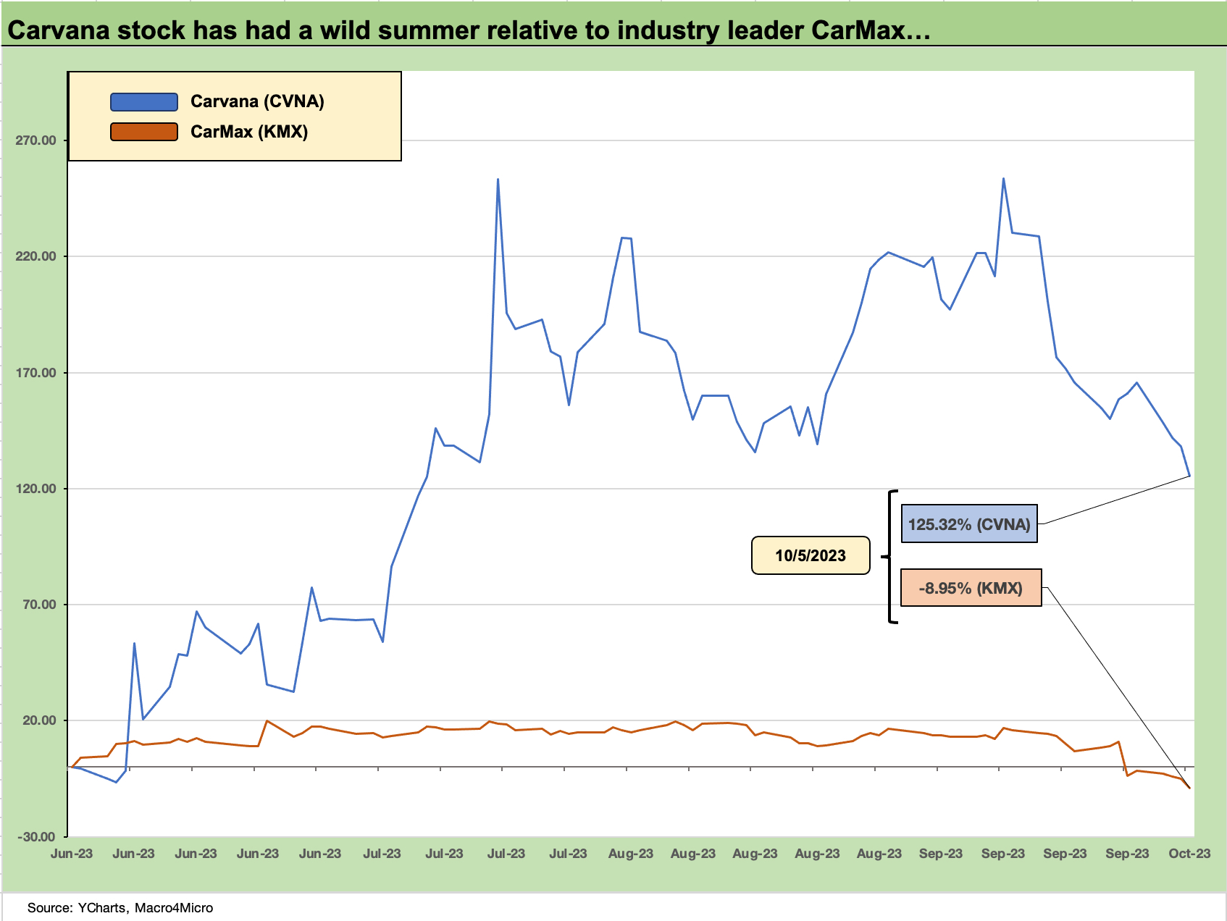Viewport: 1227px width, 921px height.
Task: Click the Oct-23 x-axis label
Action: 1189,854
